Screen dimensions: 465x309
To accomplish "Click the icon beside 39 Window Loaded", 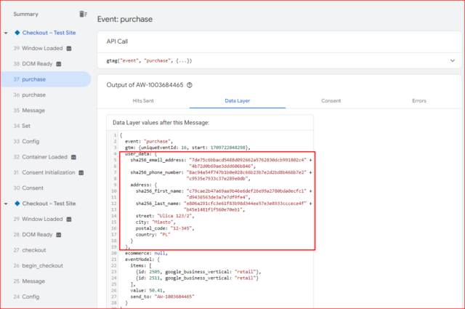I will [x=69, y=49].
